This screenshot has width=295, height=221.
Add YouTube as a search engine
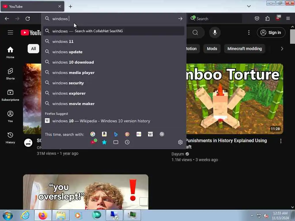pos(94,142)
